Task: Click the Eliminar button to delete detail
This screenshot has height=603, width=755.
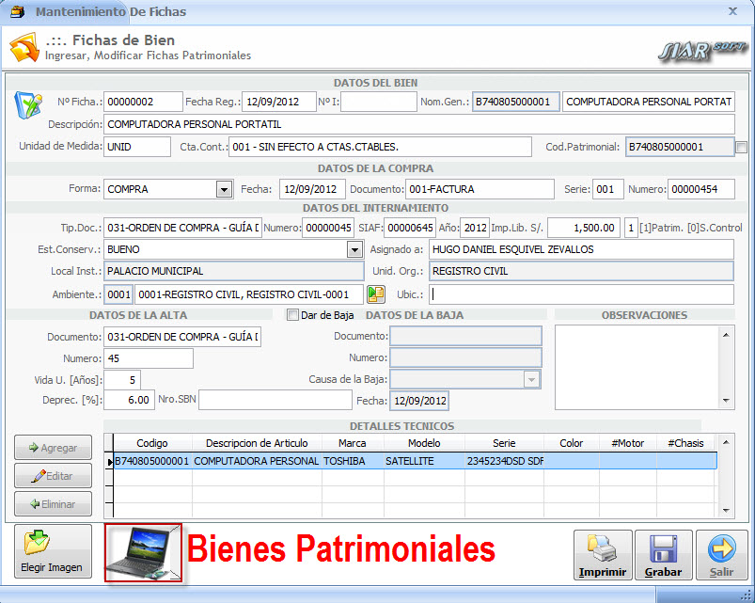Action: (53, 503)
